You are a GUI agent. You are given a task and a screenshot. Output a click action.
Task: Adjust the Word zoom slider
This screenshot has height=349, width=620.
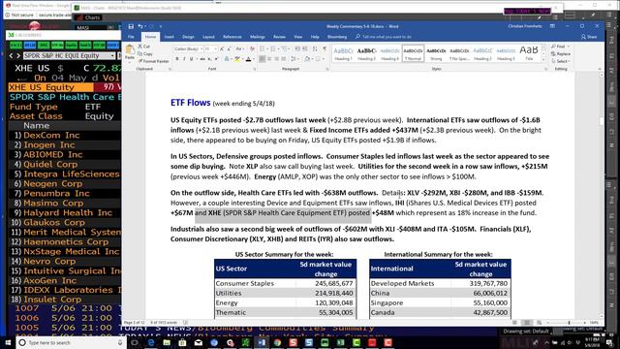(570, 323)
